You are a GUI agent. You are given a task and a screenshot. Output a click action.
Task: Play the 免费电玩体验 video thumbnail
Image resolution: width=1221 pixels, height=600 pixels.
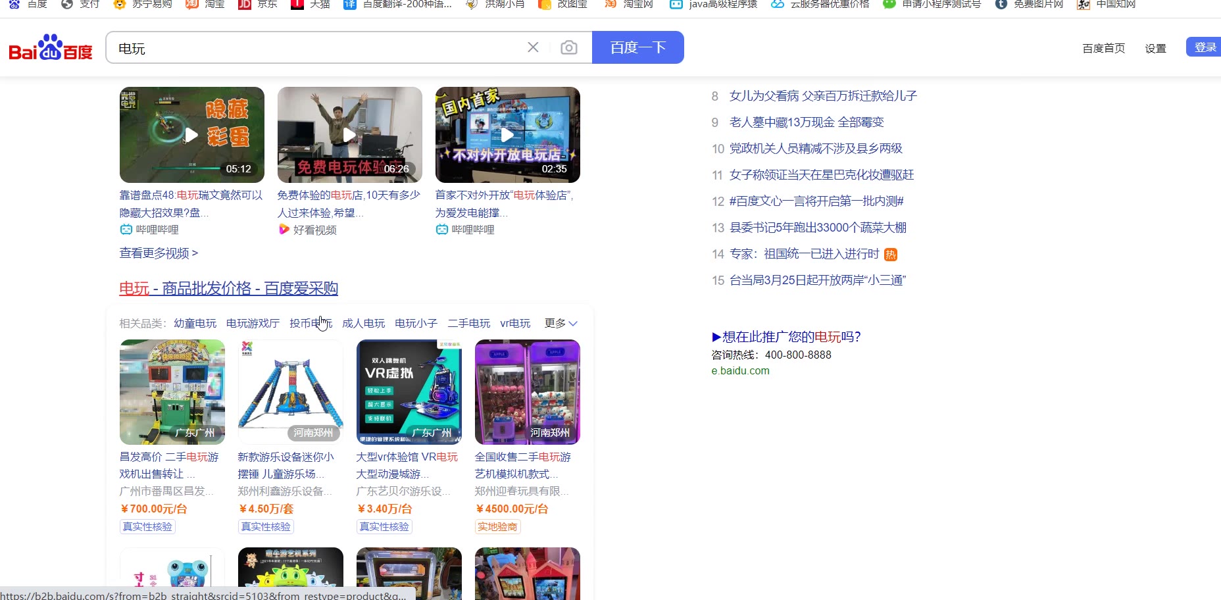349,135
